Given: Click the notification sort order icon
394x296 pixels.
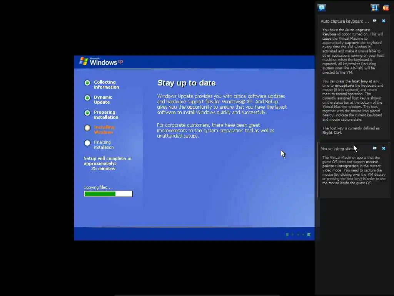Looking at the screenshot, I should [x=375, y=8].
